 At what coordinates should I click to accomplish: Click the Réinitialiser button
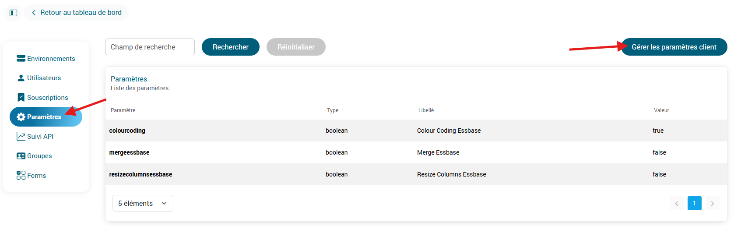(x=296, y=47)
